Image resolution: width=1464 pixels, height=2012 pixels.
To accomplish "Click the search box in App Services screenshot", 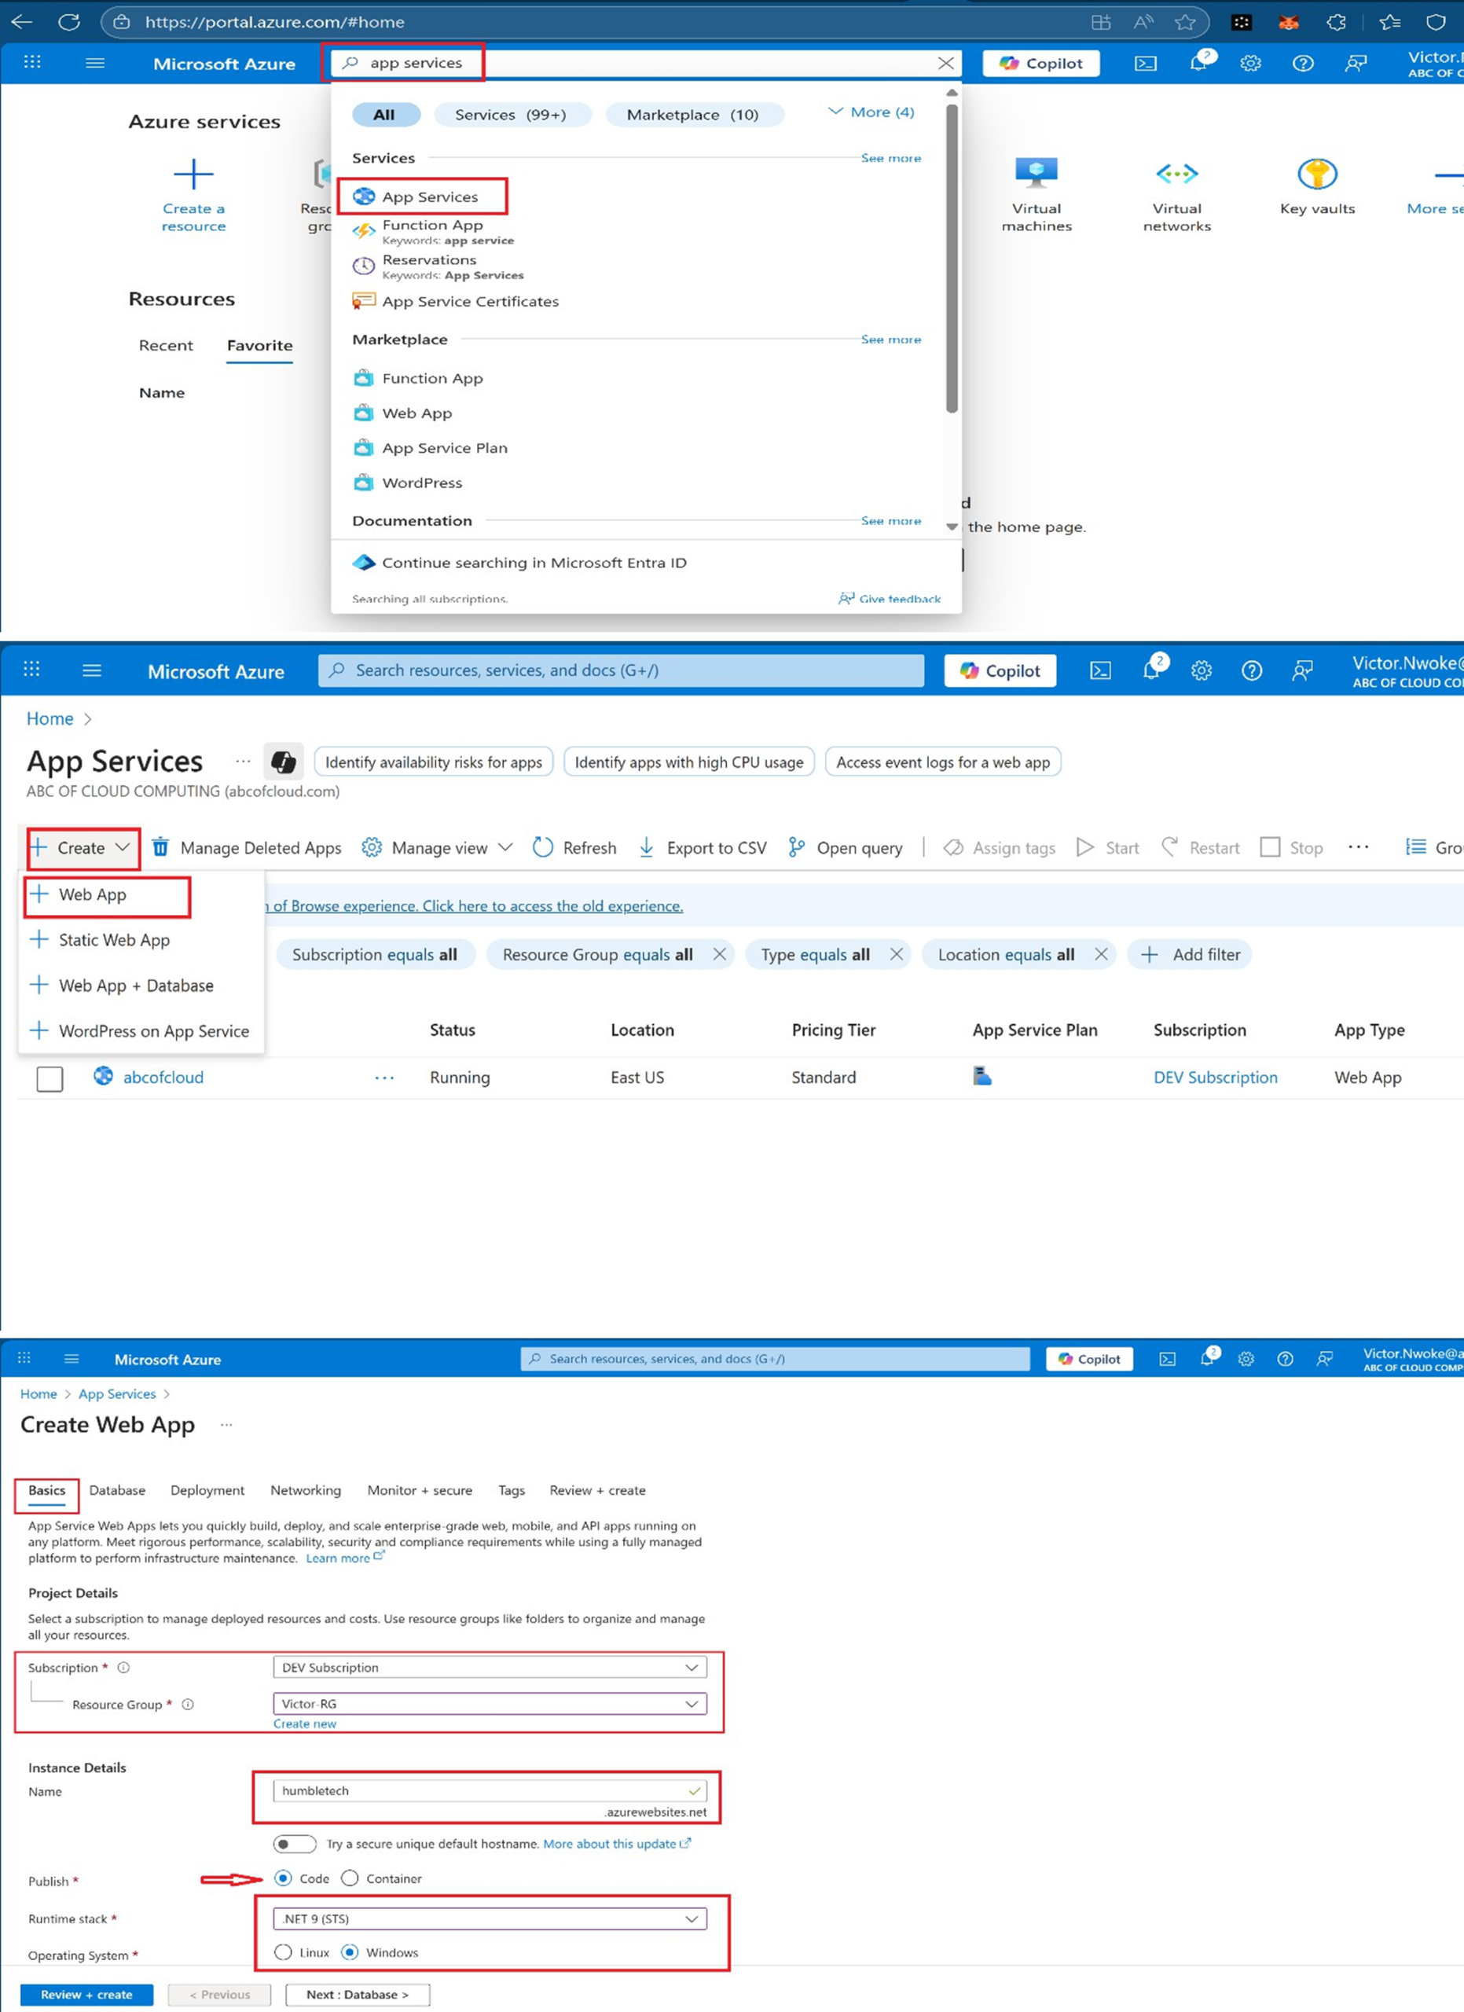I will tap(621, 670).
